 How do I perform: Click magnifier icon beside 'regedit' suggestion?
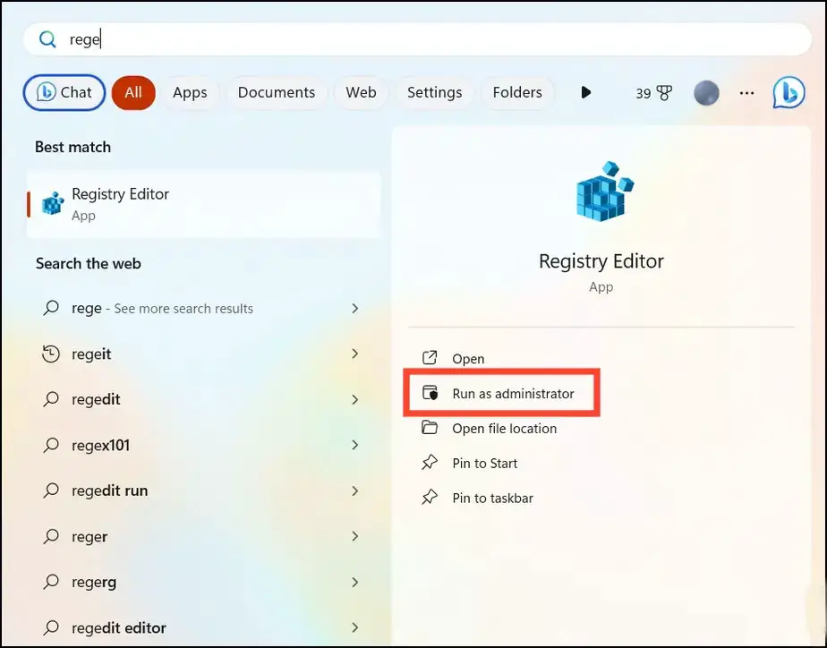tap(51, 399)
